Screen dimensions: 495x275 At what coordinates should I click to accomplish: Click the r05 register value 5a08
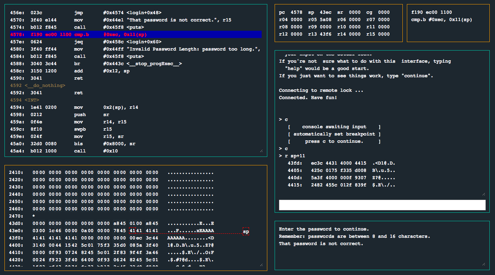click(326, 19)
